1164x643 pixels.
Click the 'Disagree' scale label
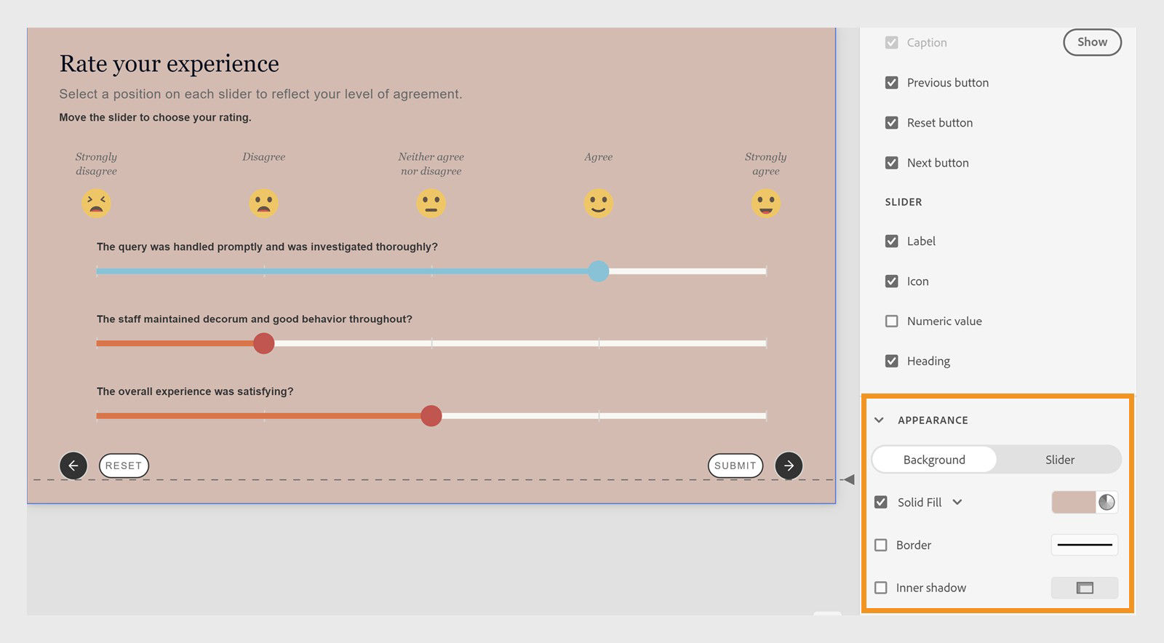click(x=263, y=156)
